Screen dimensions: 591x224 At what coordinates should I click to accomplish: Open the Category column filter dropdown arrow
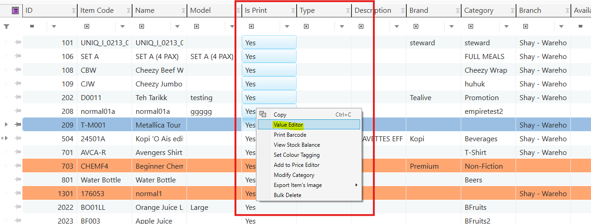(x=506, y=27)
